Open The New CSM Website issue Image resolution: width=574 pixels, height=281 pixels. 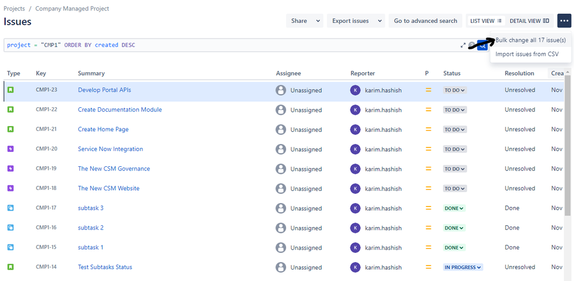coord(109,188)
